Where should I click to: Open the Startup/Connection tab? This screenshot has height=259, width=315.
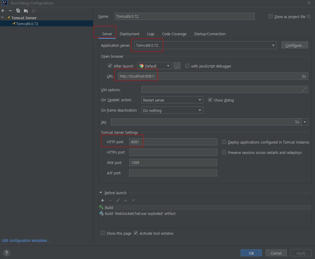pyautogui.click(x=210, y=34)
